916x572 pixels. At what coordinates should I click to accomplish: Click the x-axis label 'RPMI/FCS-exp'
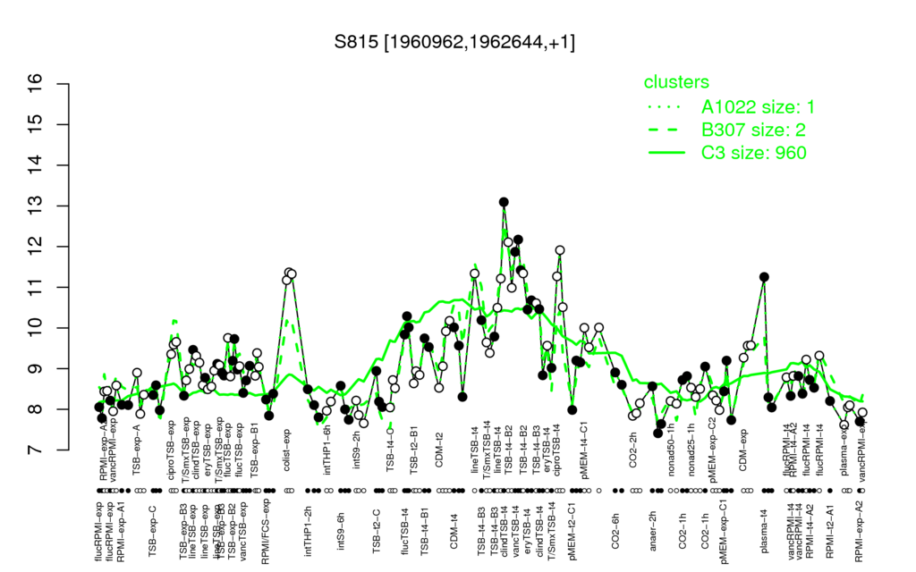265,531
